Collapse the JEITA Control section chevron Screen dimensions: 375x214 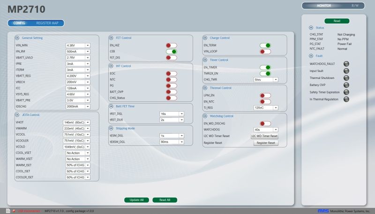click(17, 114)
